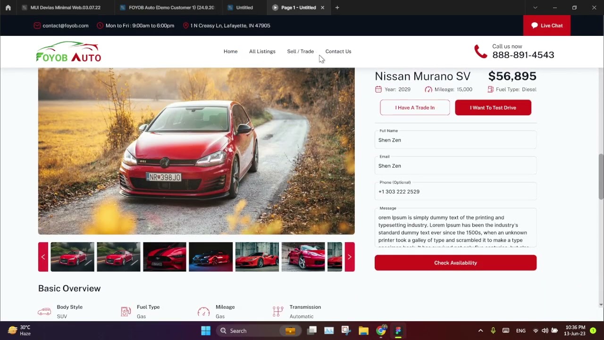The width and height of the screenshot is (604, 340).
Task: Click the next arrow of the thumbnail carousel
Action: (x=350, y=257)
